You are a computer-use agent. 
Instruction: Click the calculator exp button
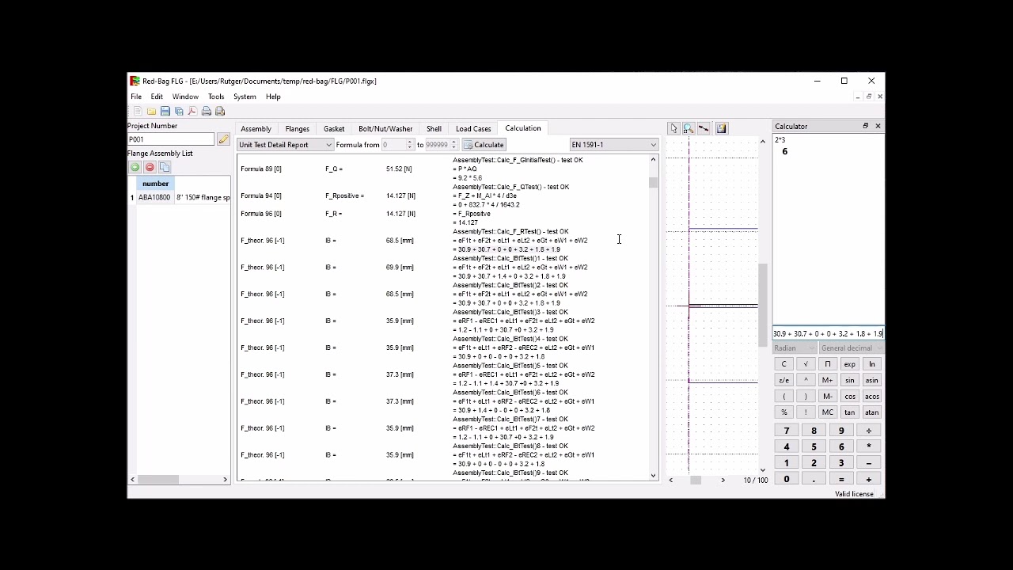[849, 364]
